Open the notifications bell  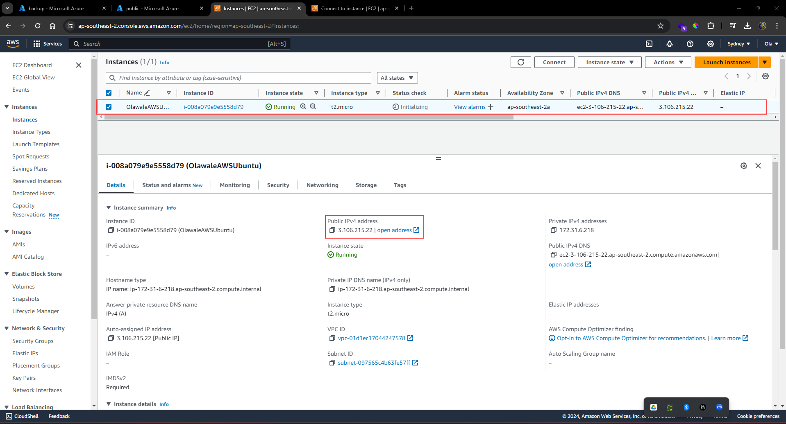coord(670,44)
